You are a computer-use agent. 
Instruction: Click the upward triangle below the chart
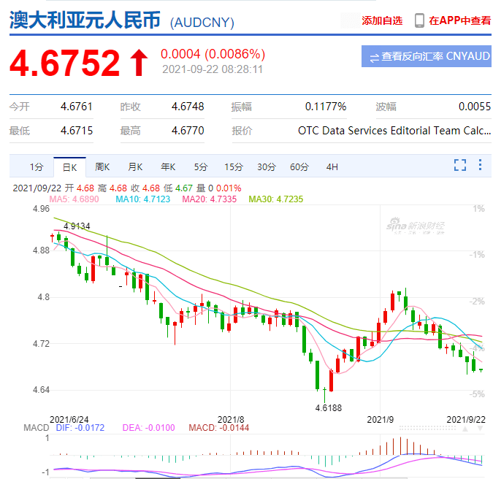[465, 429]
